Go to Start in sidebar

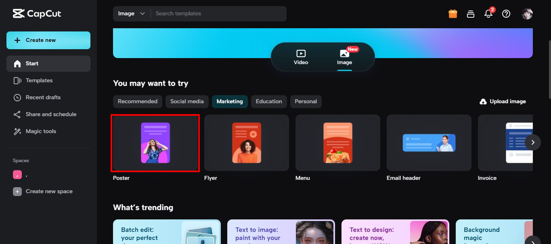pos(48,64)
